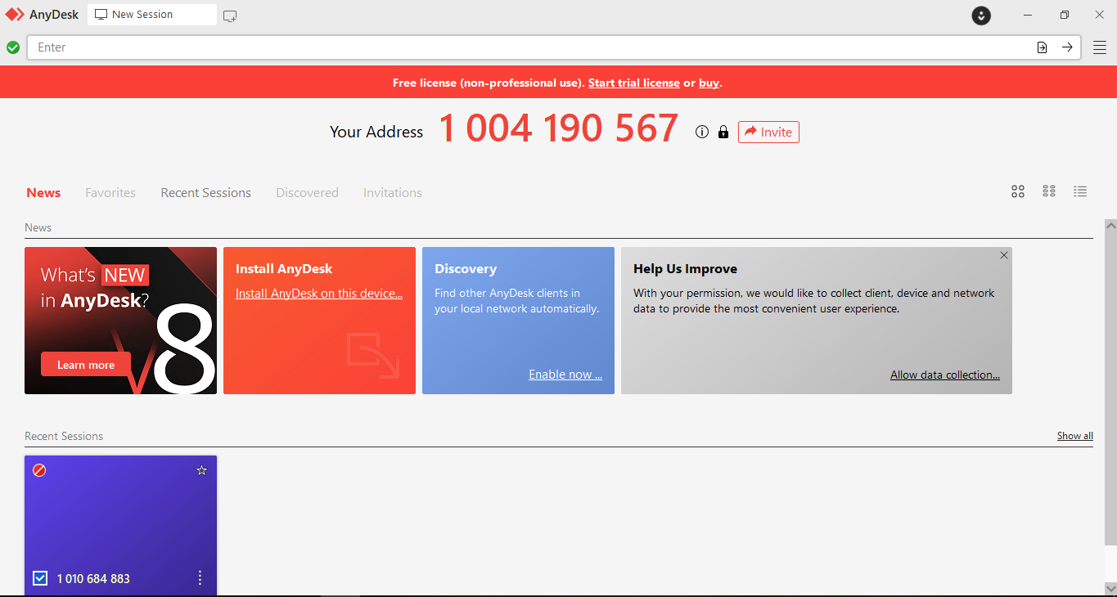Click Allow data collection link

click(945, 375)
